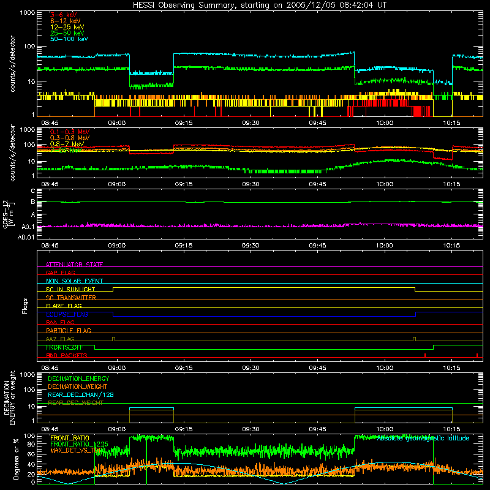Click the SC_TRANSMITTER flag label
This screenshot has width=490, height=490.
click(71, 298)
